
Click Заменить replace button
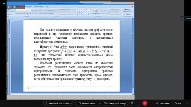pos(128,12)
